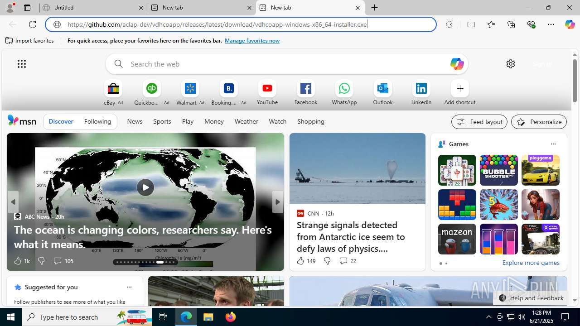Image resolution: width=580 pixels, height=326 pixels.
Task: Go to next carousel story
Action: coord(277,202)
